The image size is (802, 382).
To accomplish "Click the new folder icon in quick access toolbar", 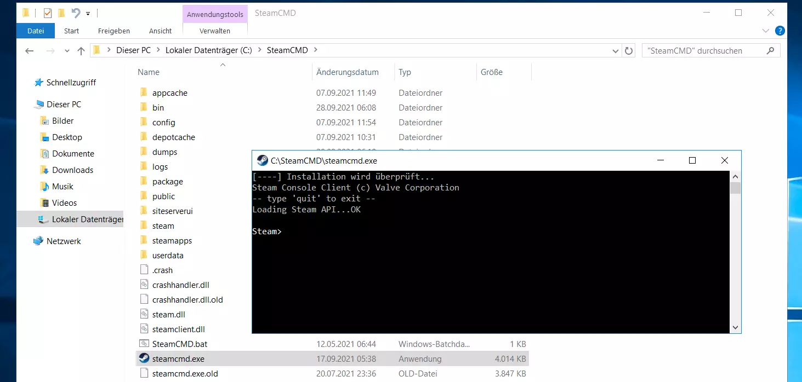I will click(62, 13).
